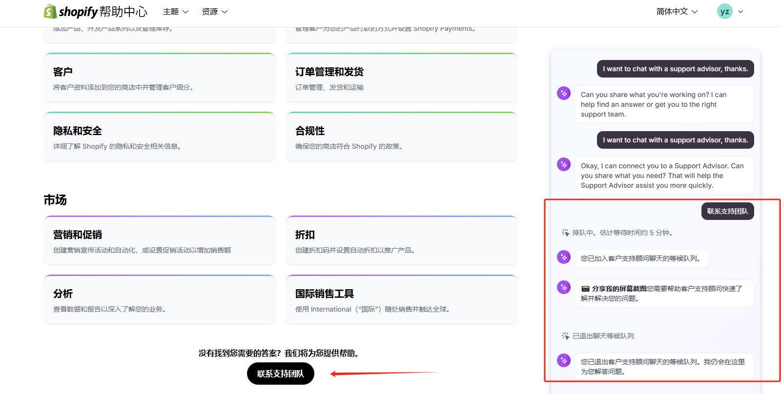Viewport: 781px width, 394px height.
Task: Expand the 简体中文 language selector
Action: (677, 12)
